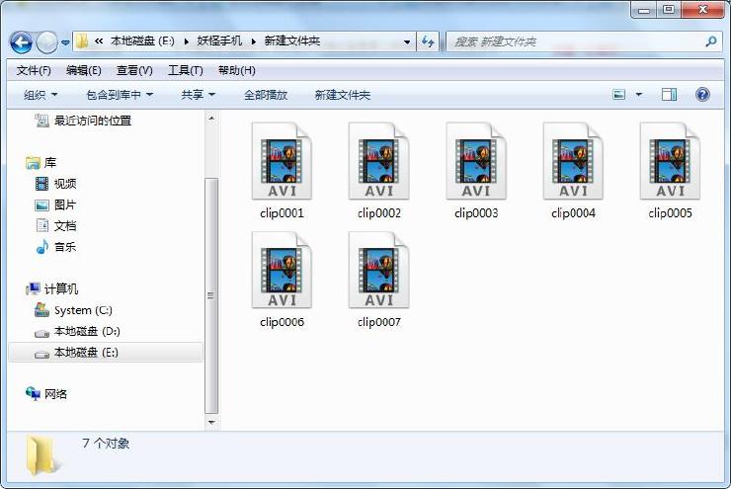Expand arrow after 妖怪手机 breadcrumb
The image size is (731, 489).
(x=254, y=41)
